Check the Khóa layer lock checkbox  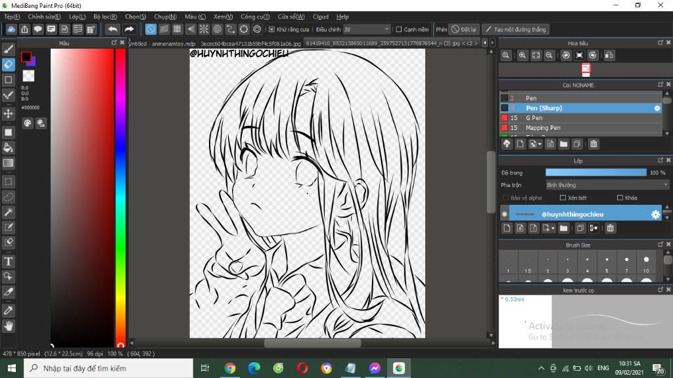point(620,198)
